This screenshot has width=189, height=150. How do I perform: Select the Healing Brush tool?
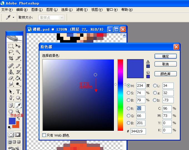click(x=11, y=66)
